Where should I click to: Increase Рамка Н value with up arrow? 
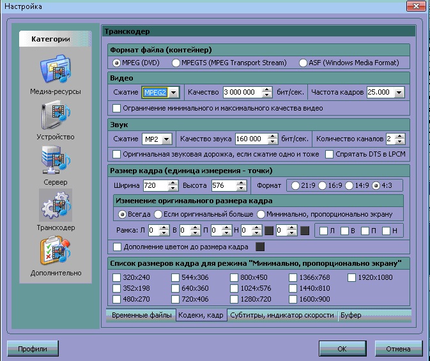point(257,227)
